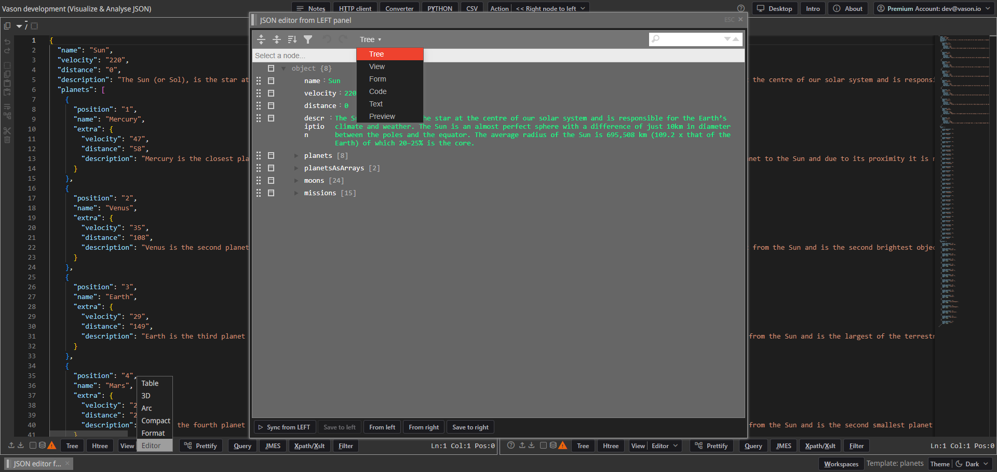Expand the missions array node
The height and width of the screenshot is (472, 997).
coord(296,193)
